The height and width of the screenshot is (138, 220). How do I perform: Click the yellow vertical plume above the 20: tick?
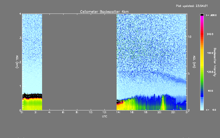pos(163,102)
